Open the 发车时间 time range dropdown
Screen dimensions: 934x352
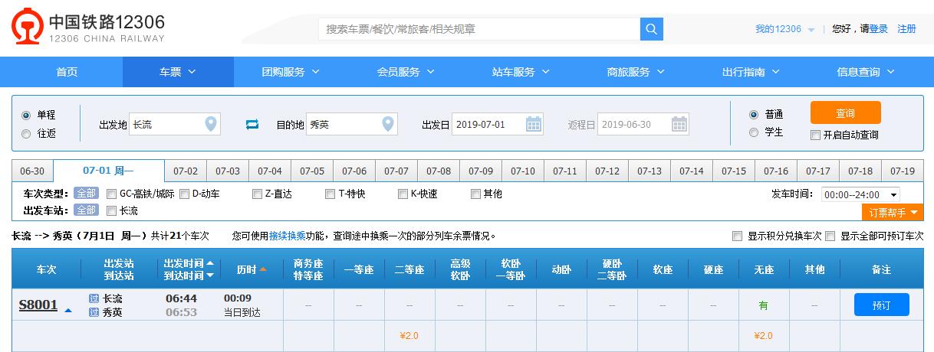tap(860, 194)
